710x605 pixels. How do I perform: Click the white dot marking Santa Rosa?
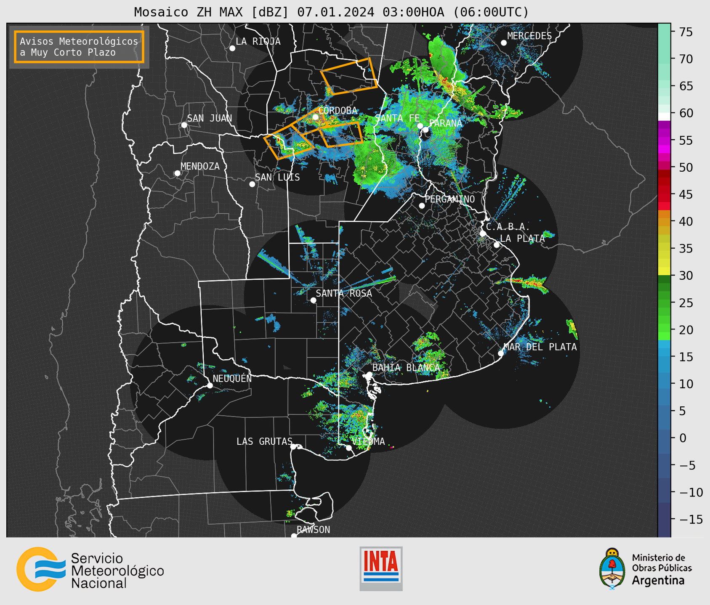(313, 300)
